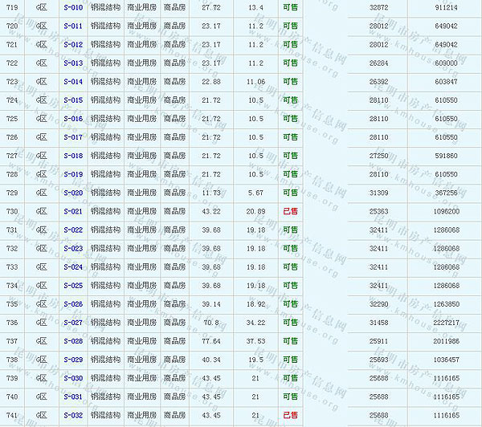Open the S-016 unit link

72,119
